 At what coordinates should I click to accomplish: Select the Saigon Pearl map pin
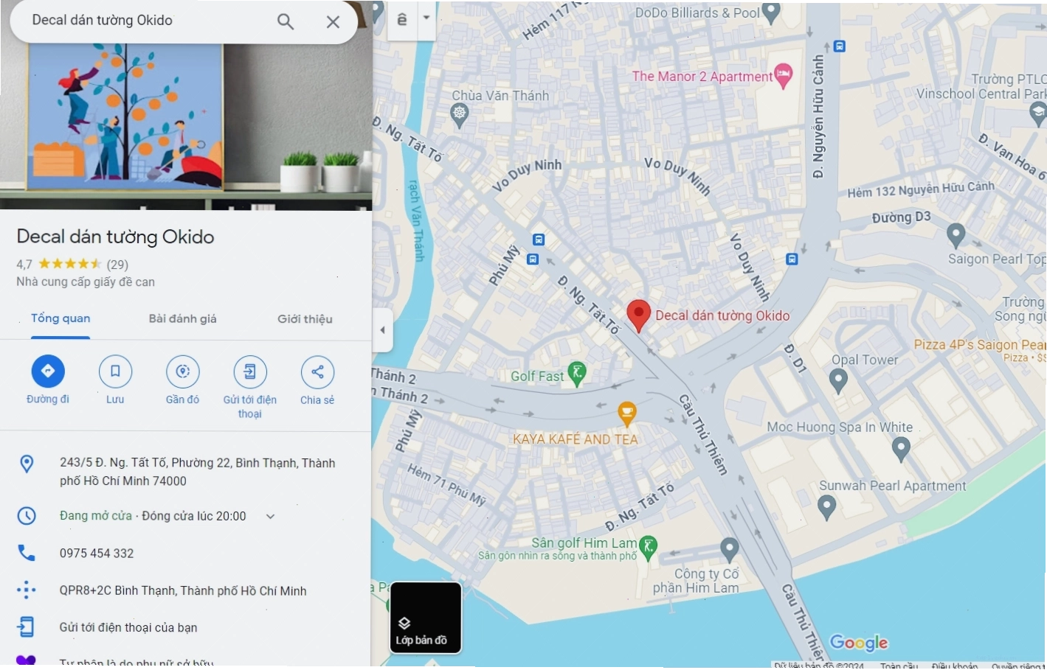(956, 235)
